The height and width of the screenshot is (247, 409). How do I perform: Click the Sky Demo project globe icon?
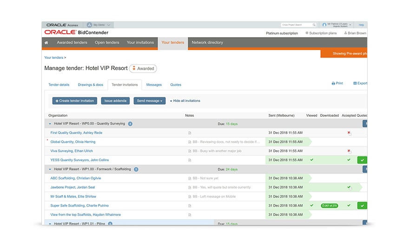pyautogui.click(x=89, y=25)
